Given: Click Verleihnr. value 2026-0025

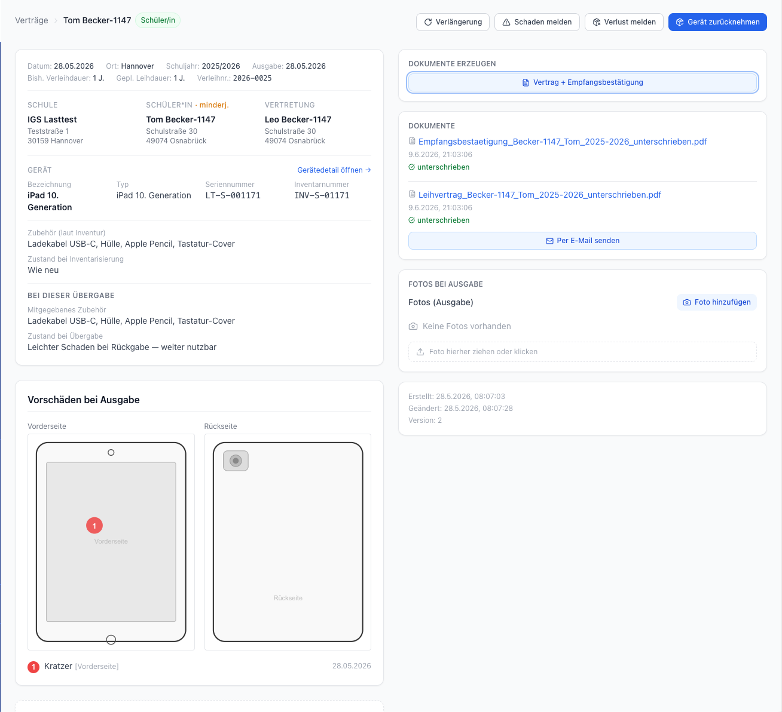Looking at the screenshot, I should tap(252, 78).
